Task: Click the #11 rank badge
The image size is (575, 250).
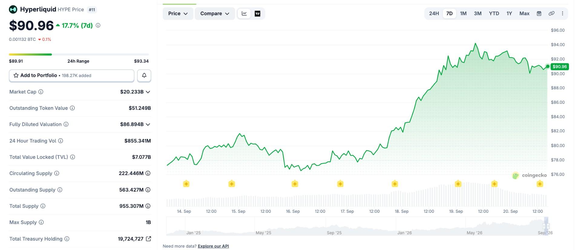Action: coord(92,10)
